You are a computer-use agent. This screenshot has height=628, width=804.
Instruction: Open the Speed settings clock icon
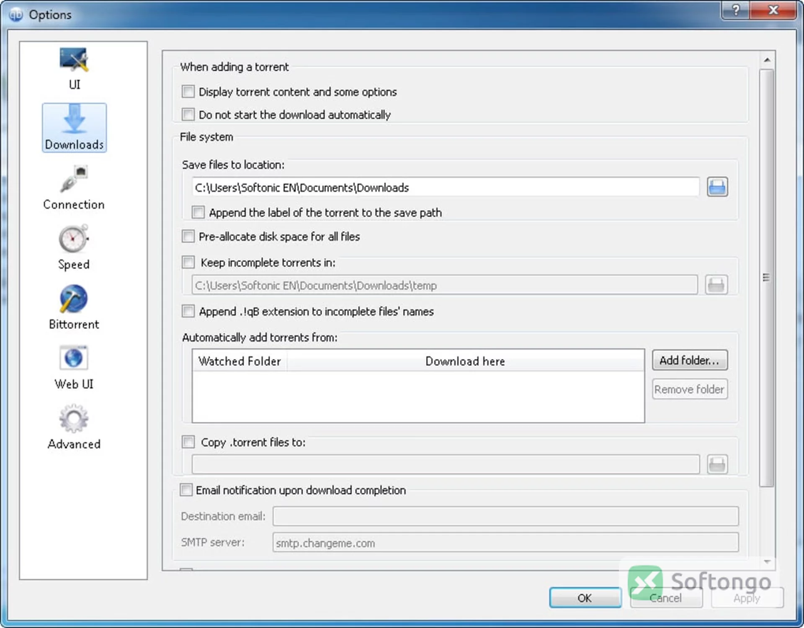coord(74,239)
